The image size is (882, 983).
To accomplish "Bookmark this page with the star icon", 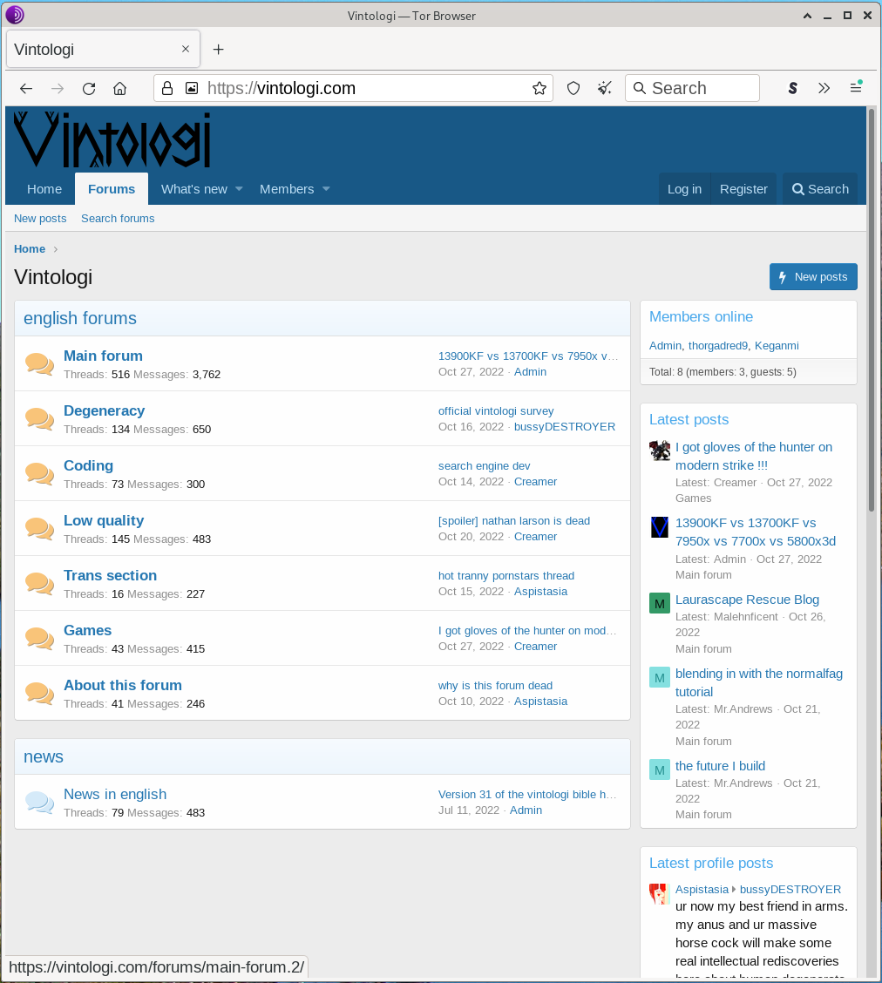I will tap(539, 88).
